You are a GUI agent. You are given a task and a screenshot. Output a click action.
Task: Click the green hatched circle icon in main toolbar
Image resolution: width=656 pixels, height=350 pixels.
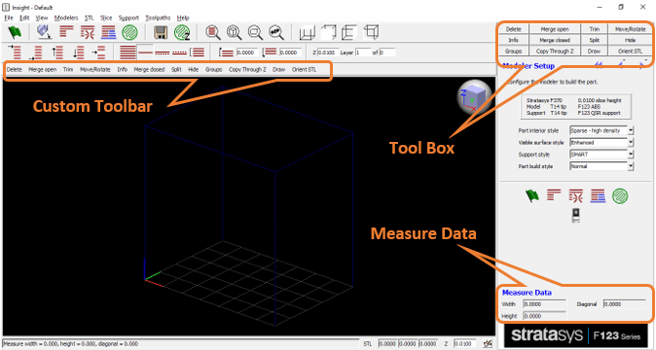(129, 32)
